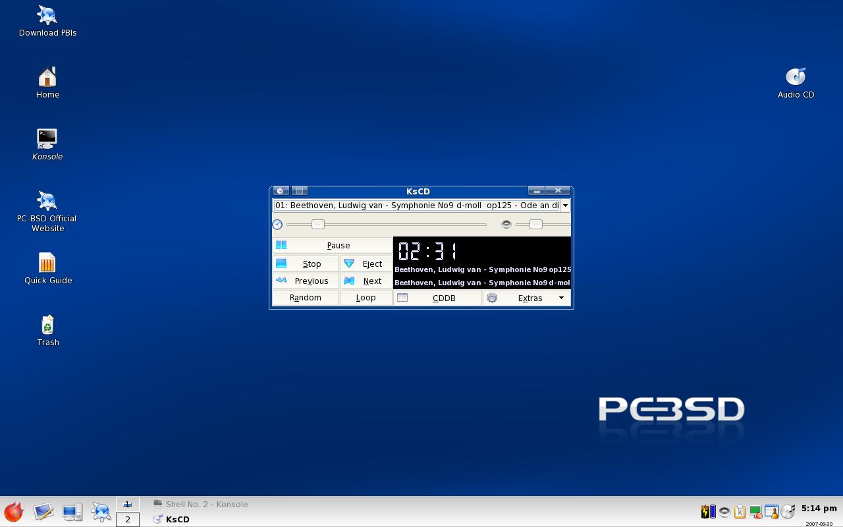
Task: Select the KsCD taskbar entry
Action: 171,519
